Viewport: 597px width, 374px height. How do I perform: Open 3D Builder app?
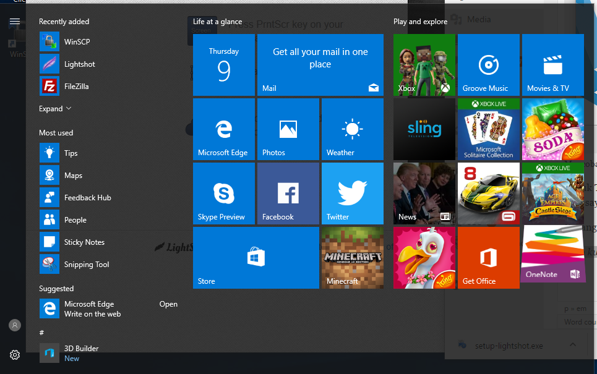pos(108,353)
